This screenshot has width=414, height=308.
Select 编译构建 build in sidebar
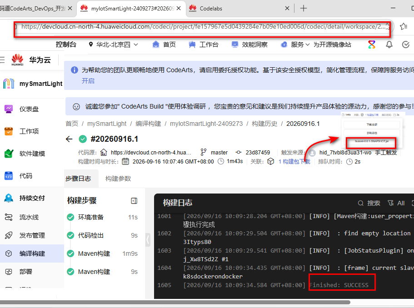tap(32, 253)
